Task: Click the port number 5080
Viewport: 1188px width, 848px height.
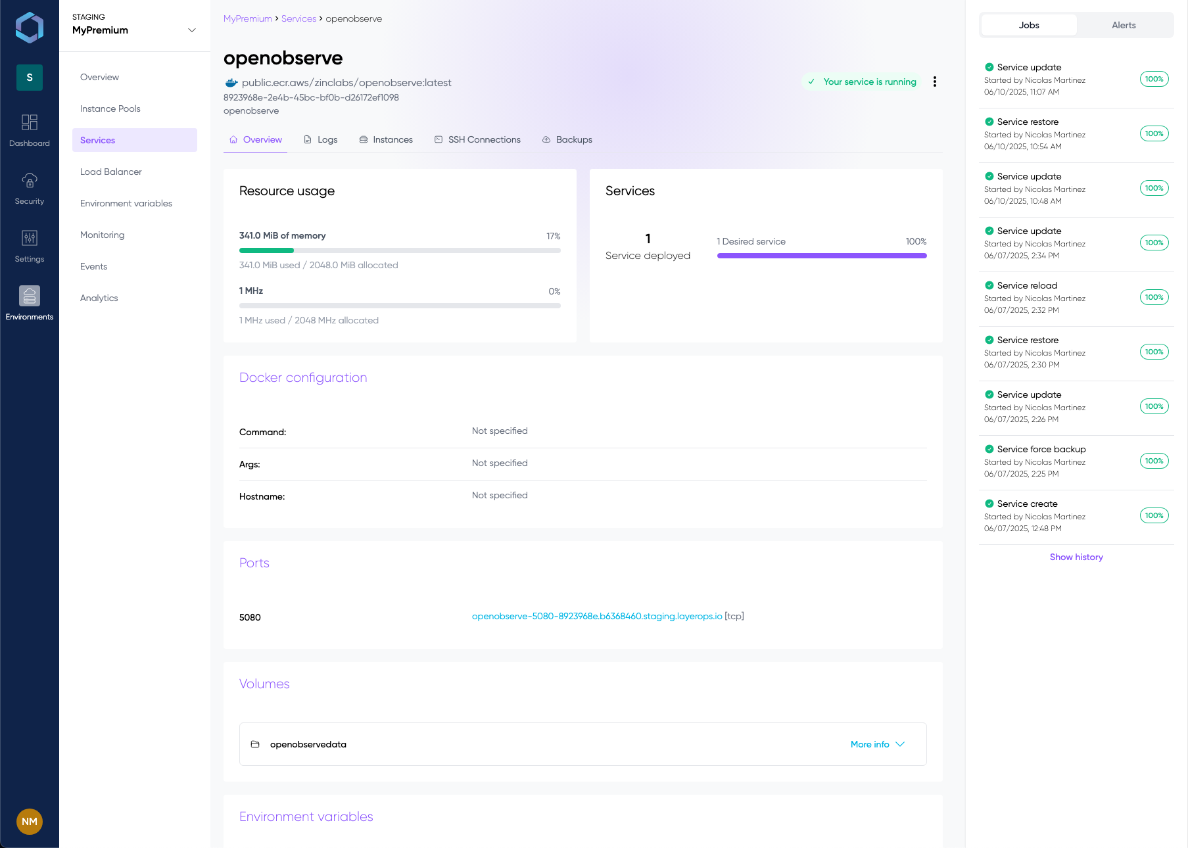Action: (250, 617)
